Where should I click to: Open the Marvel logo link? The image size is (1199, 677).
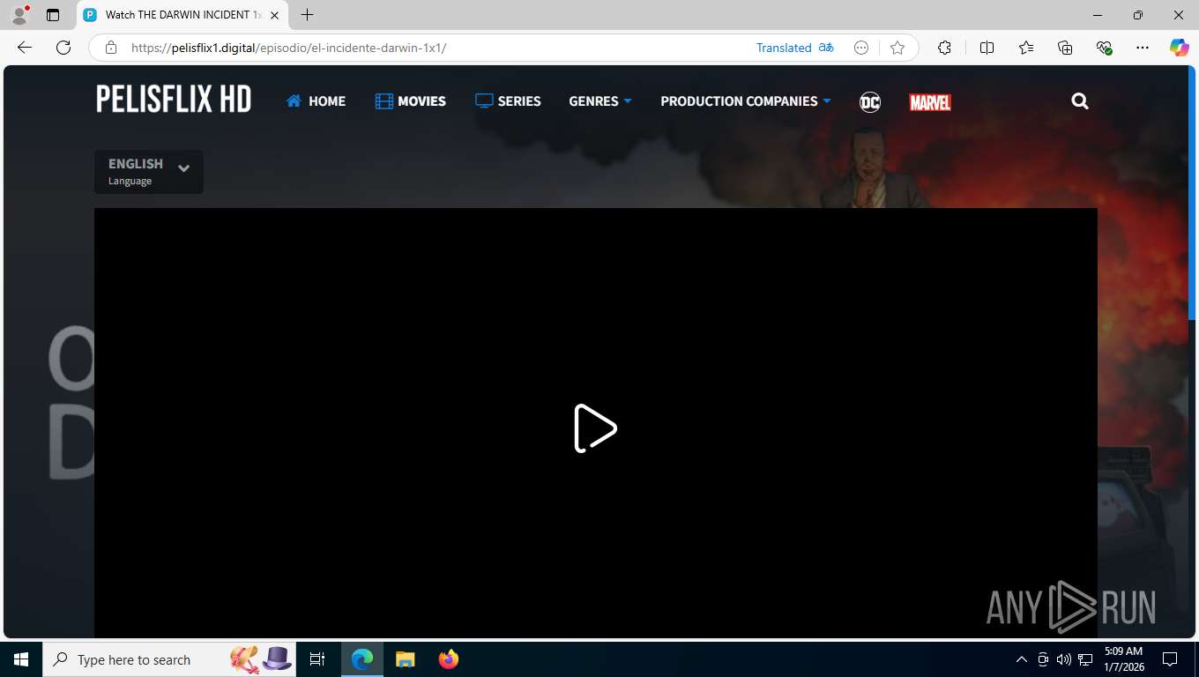(930, 102)
